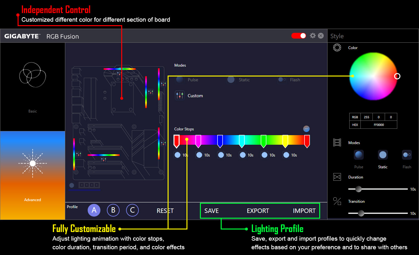419x255 pixels.
Task: Select profile C
Action: pos(132,210)
